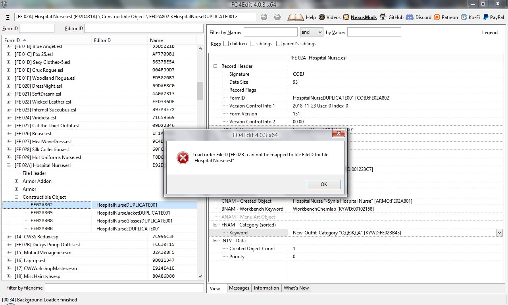Image resolution: width=508 pixels, height=305 pixels.
Task: Open the Help book icon
Action: [295, 17]
